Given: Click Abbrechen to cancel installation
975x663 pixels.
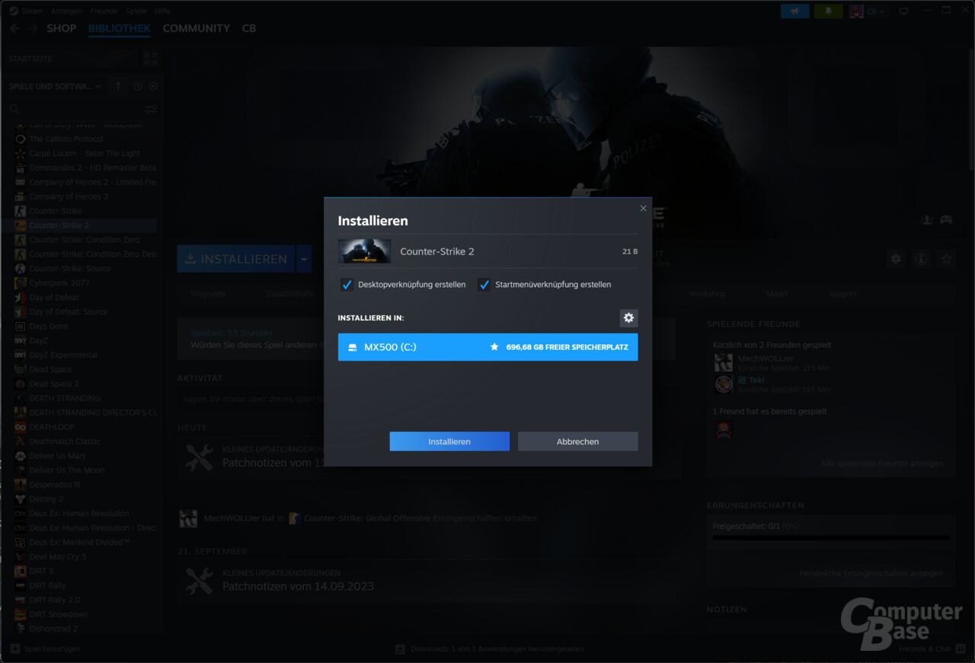Looking at the screenshot, I should click(x=578, y=441).
